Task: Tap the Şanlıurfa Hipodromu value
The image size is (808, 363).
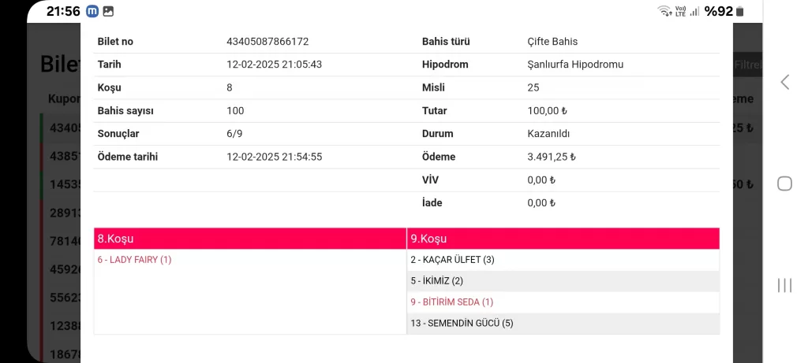Action: point(575,65)
